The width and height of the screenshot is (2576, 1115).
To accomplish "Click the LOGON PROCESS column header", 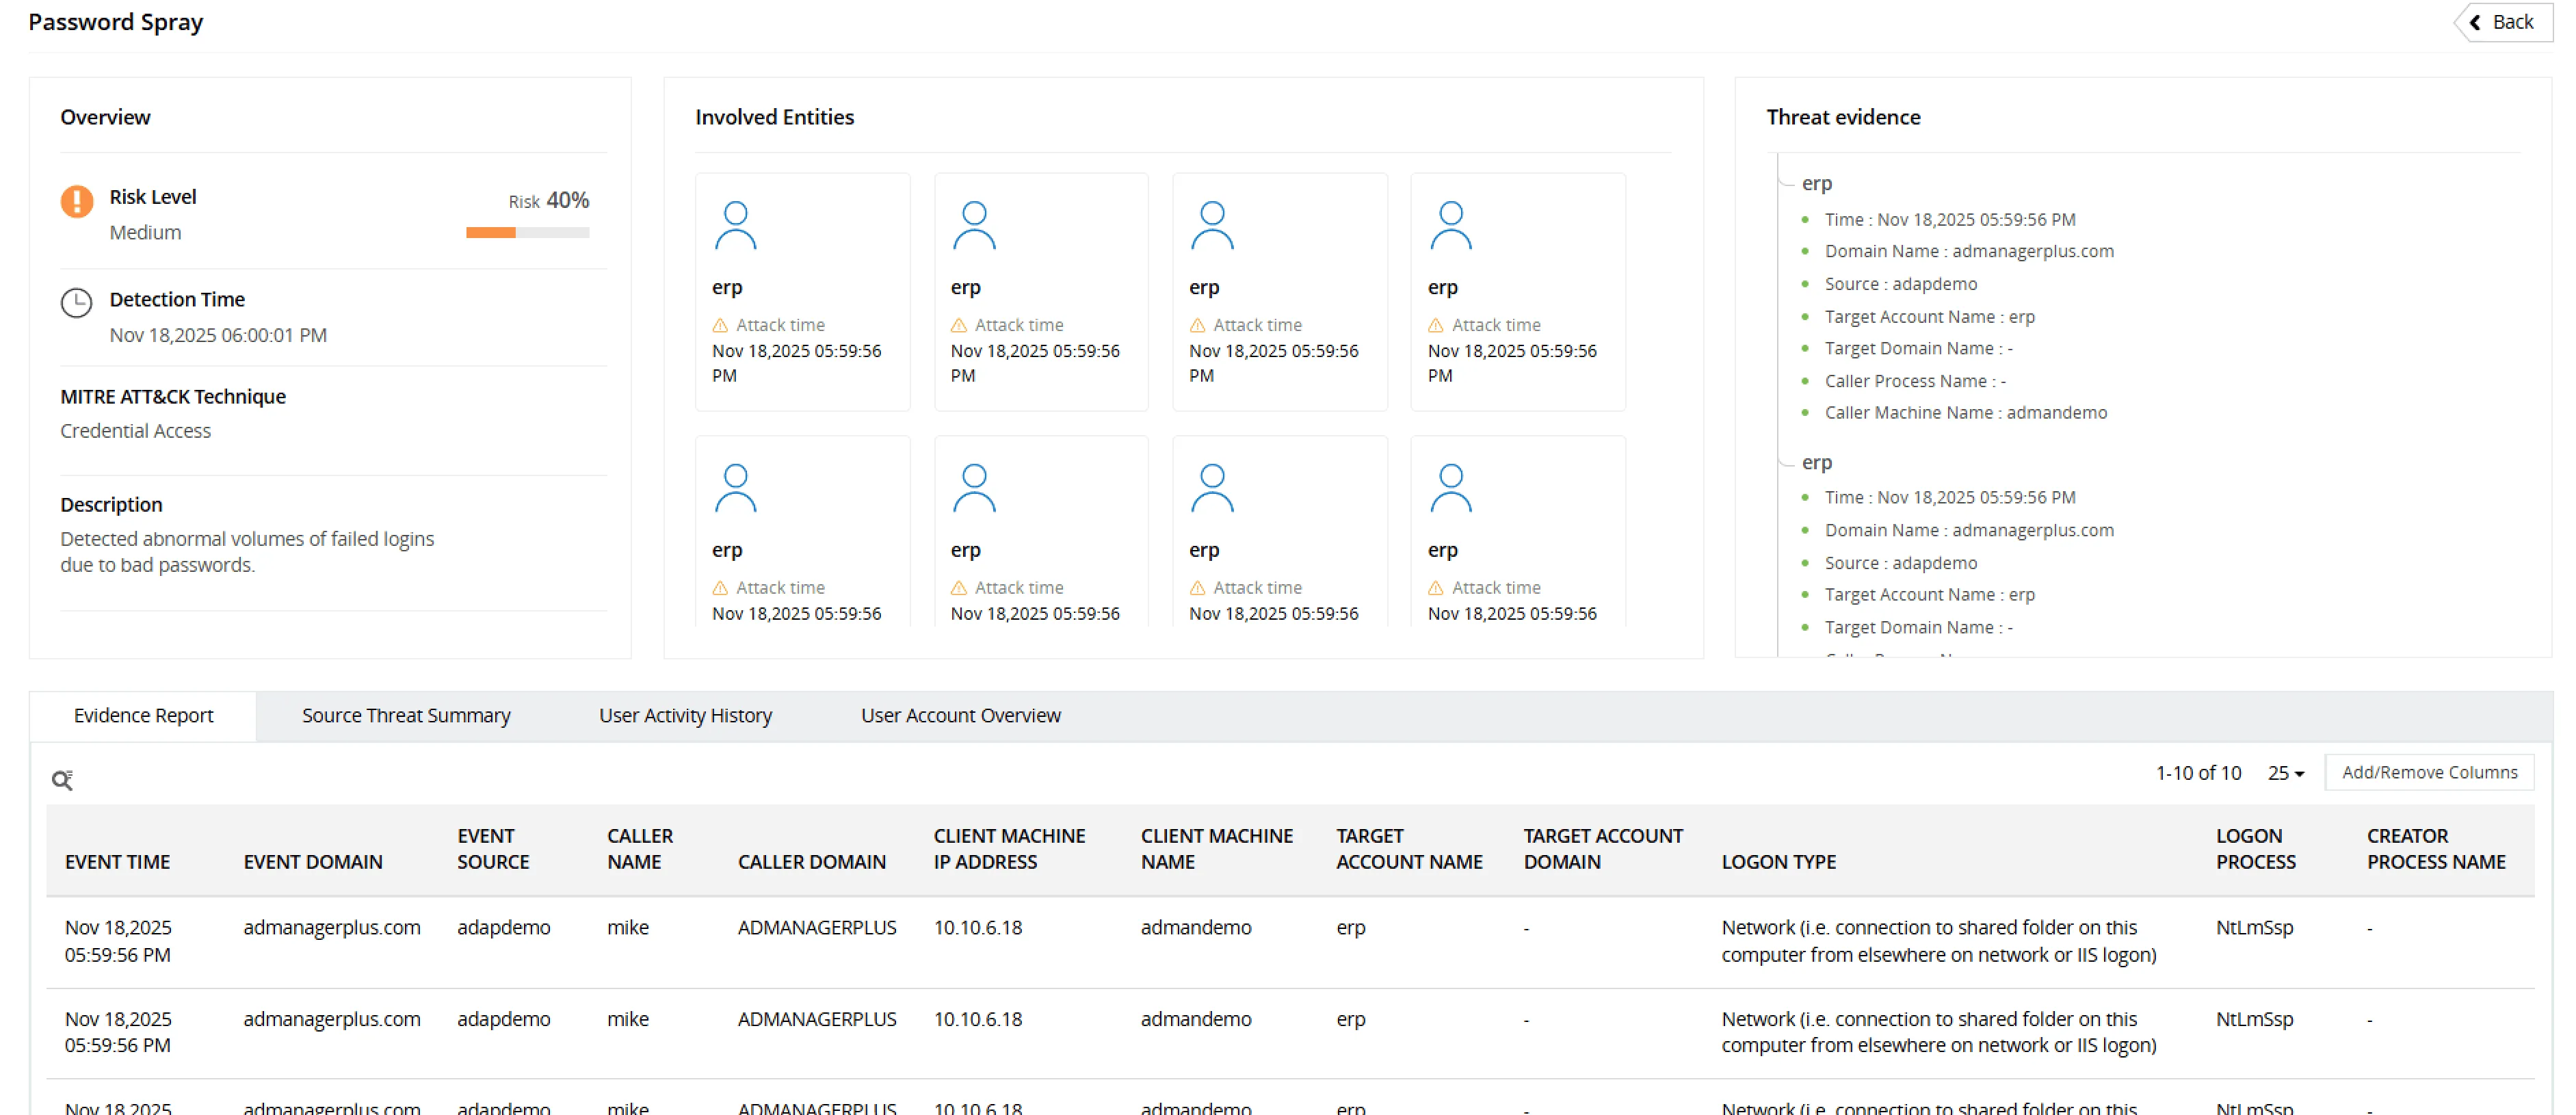I will click(2256, 849).
